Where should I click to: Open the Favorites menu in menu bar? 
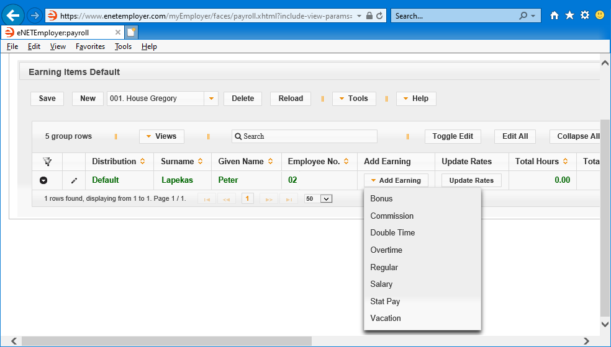tap(90, 46)
